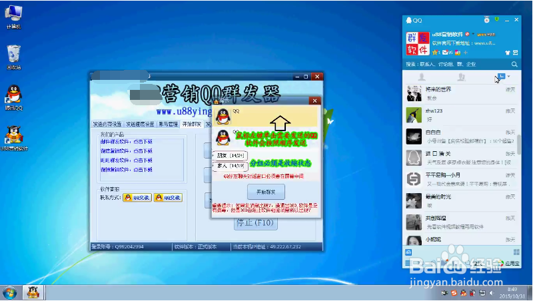Click the 软件官网下载地址 signature text

pos(464,43)
